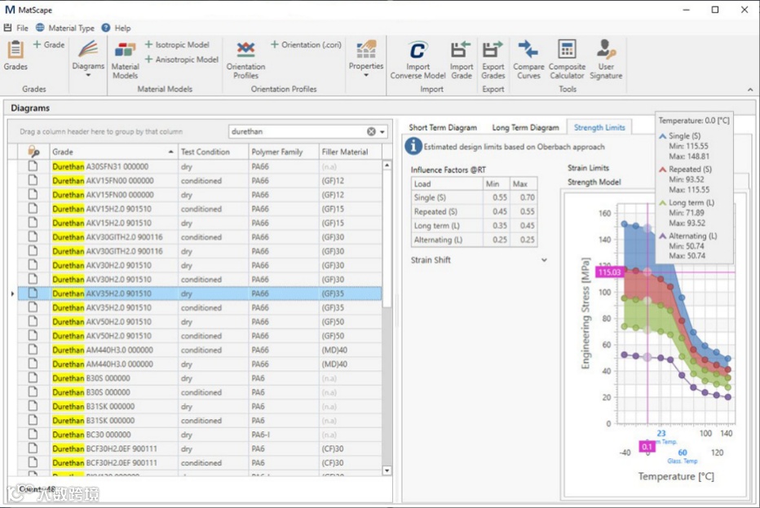Select Durethan AKV30GITH2.0 900116 dry row
This screenshot has width=760, height=508.
click(200, 251)
